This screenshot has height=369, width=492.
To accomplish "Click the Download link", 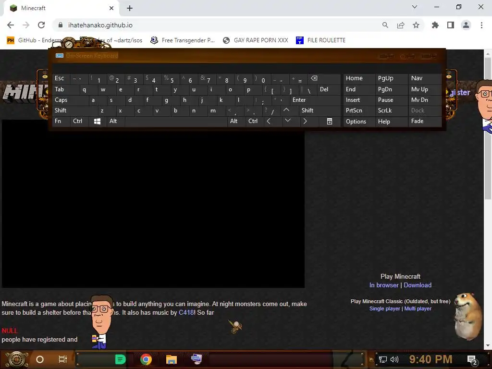I will click(x=418, y=285).
